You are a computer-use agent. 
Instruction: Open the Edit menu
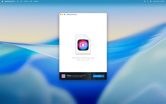click(x=21, y=1)
